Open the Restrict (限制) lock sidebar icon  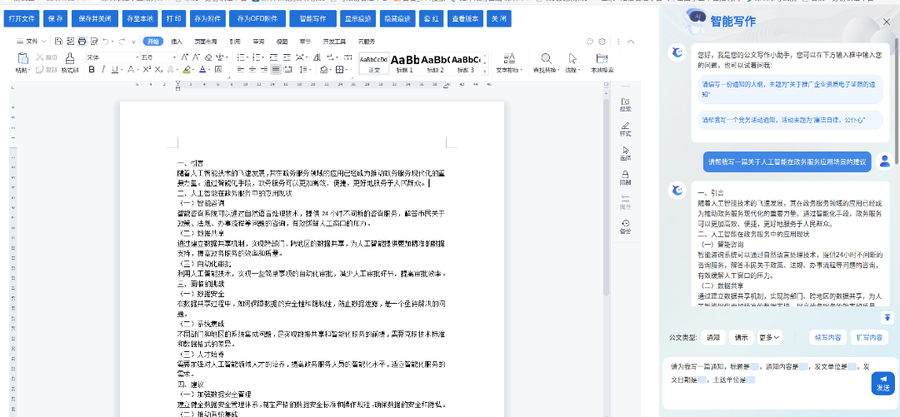coord(625,177)
